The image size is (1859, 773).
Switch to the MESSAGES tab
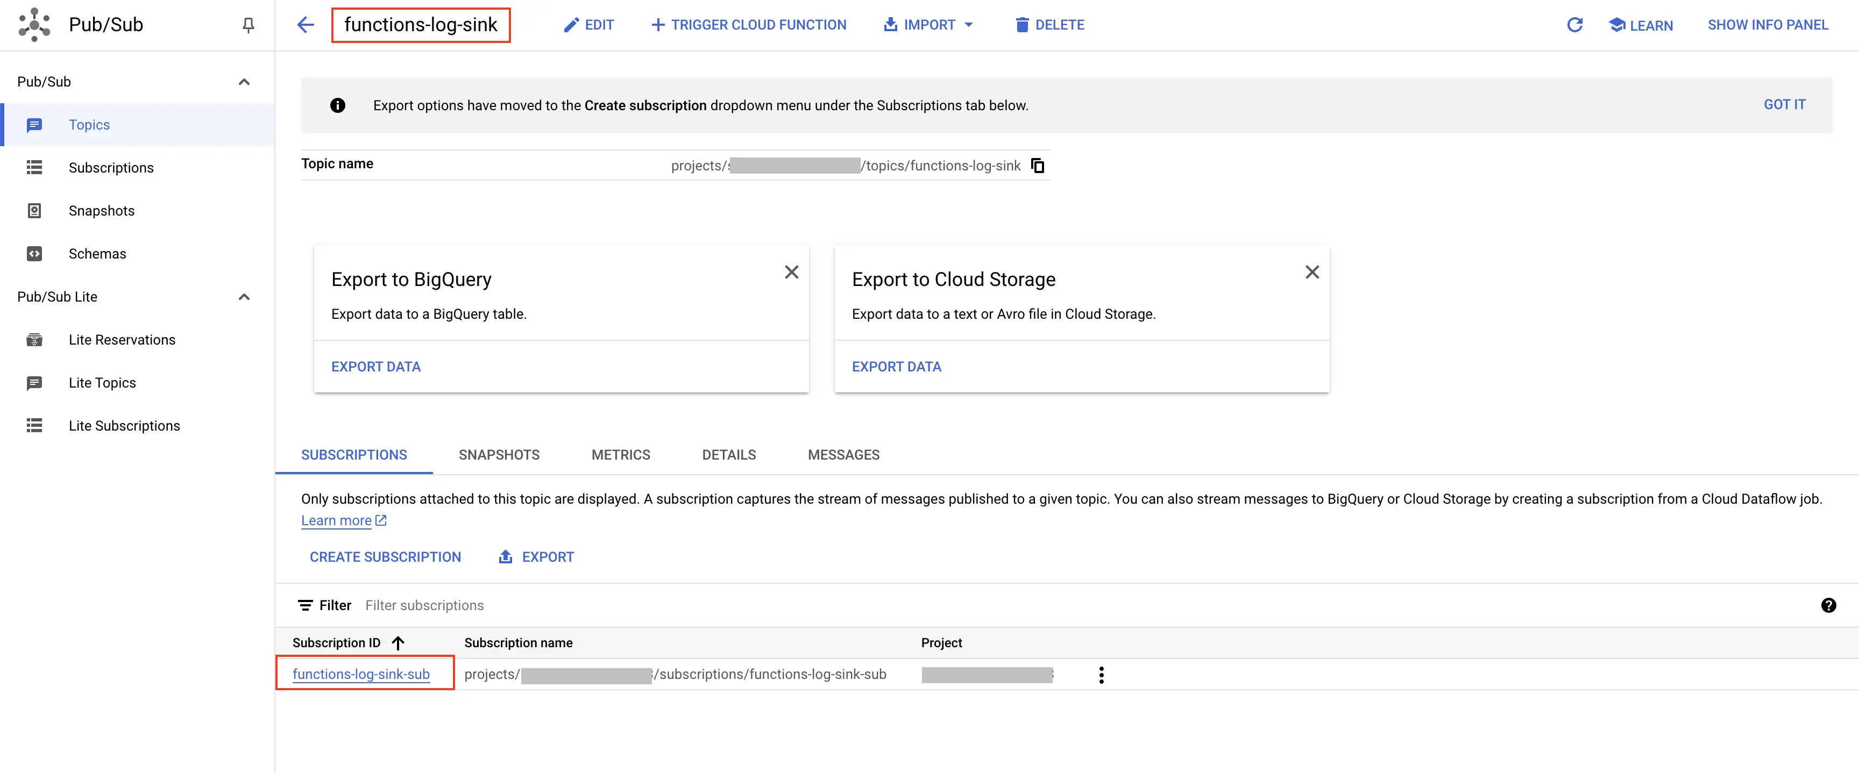pos(843,455)
